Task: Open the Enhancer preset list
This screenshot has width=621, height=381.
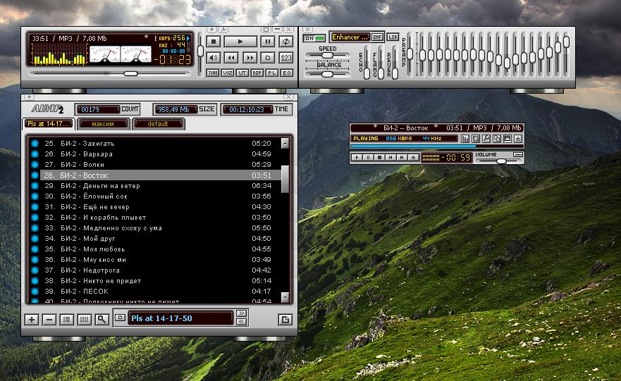Action: (350, 37)
